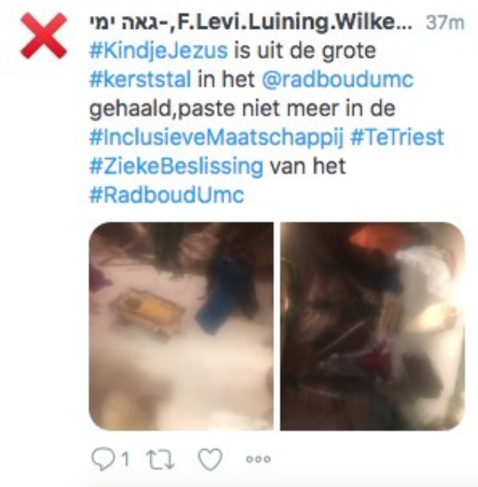Enlarge the left attached photo
The width and height of the screenshot is (478, 487).
181,326
